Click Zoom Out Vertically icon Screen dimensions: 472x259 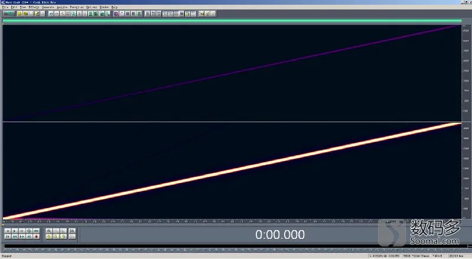tap(72, 237)
